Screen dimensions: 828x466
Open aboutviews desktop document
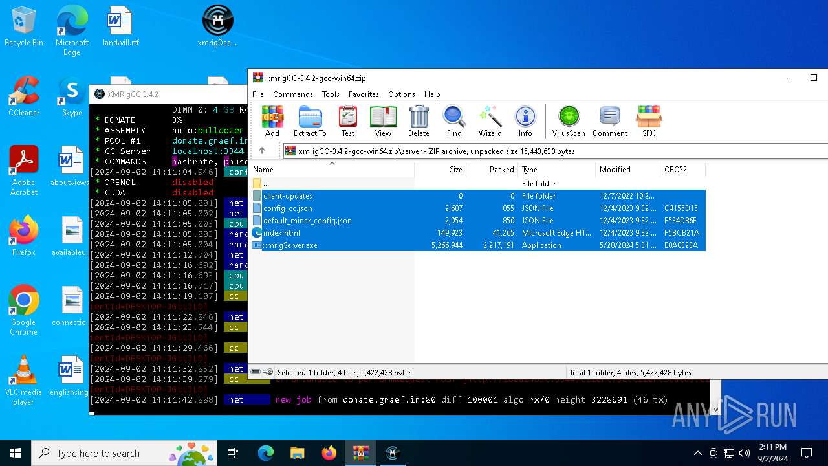[x=71, y=166]
